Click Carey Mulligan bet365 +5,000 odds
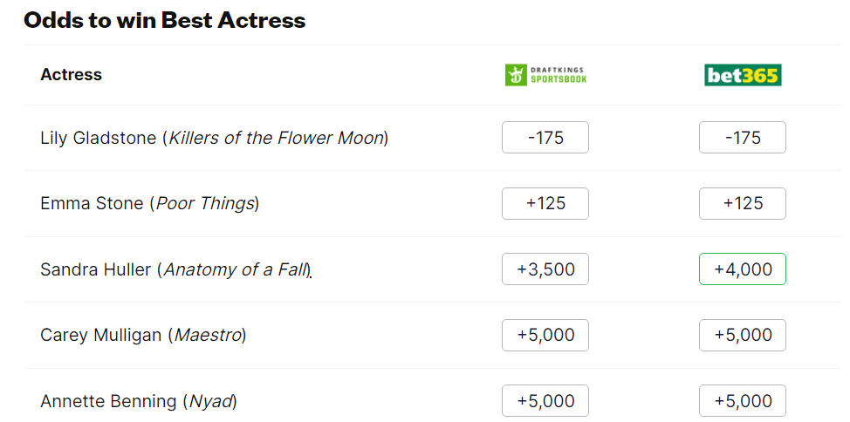The image size is (850, 422). 743,335
